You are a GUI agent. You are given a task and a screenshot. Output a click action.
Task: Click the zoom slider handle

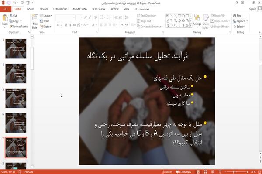234,172
